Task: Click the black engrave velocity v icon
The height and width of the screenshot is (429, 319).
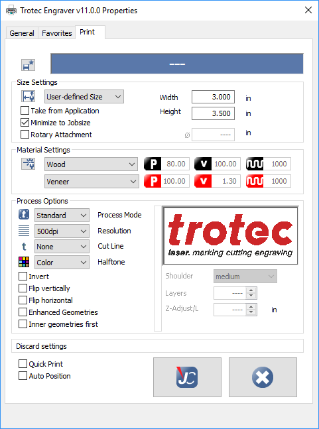Action: 203,164
